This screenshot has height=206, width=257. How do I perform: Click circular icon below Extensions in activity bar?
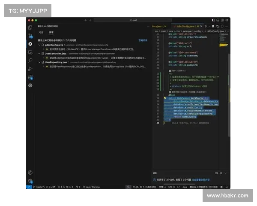(30, 85)
